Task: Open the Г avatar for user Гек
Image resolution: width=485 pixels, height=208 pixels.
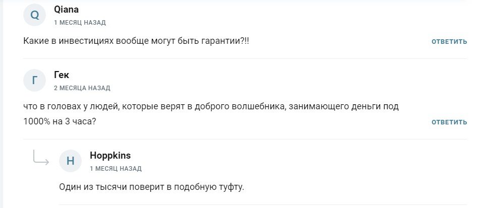Action: click(x=35, y=81)
